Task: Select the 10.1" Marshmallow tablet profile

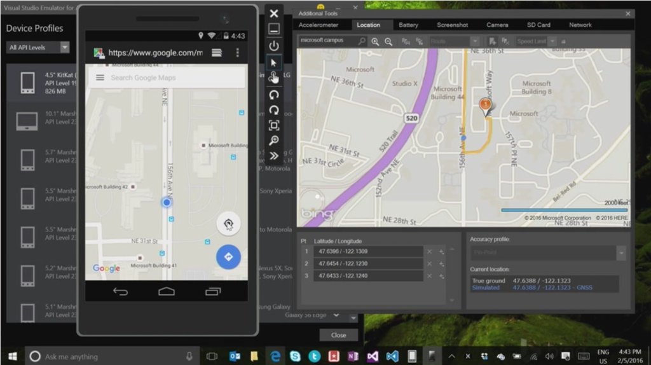Action: click(x=42, y=121)
